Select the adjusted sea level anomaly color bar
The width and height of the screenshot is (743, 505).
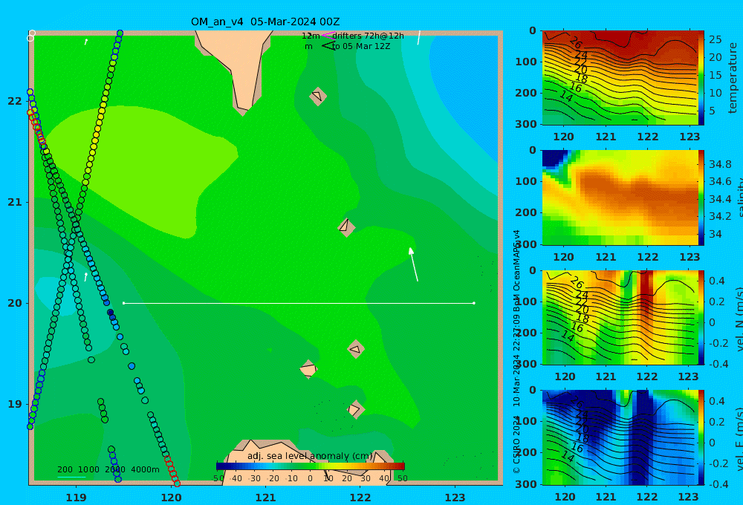tap(311, 466)
